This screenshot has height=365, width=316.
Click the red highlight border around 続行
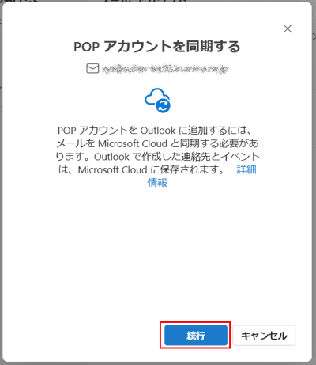tap(195, 322)
